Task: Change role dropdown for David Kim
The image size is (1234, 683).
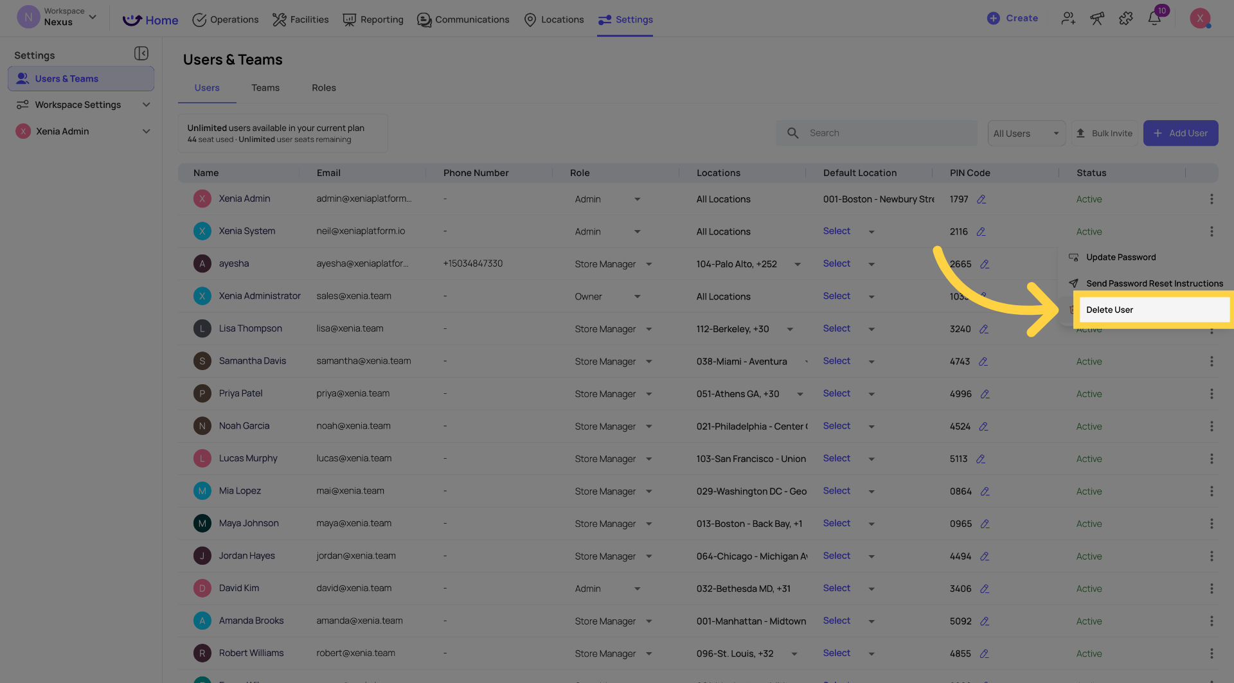Action: pos(607,589)
